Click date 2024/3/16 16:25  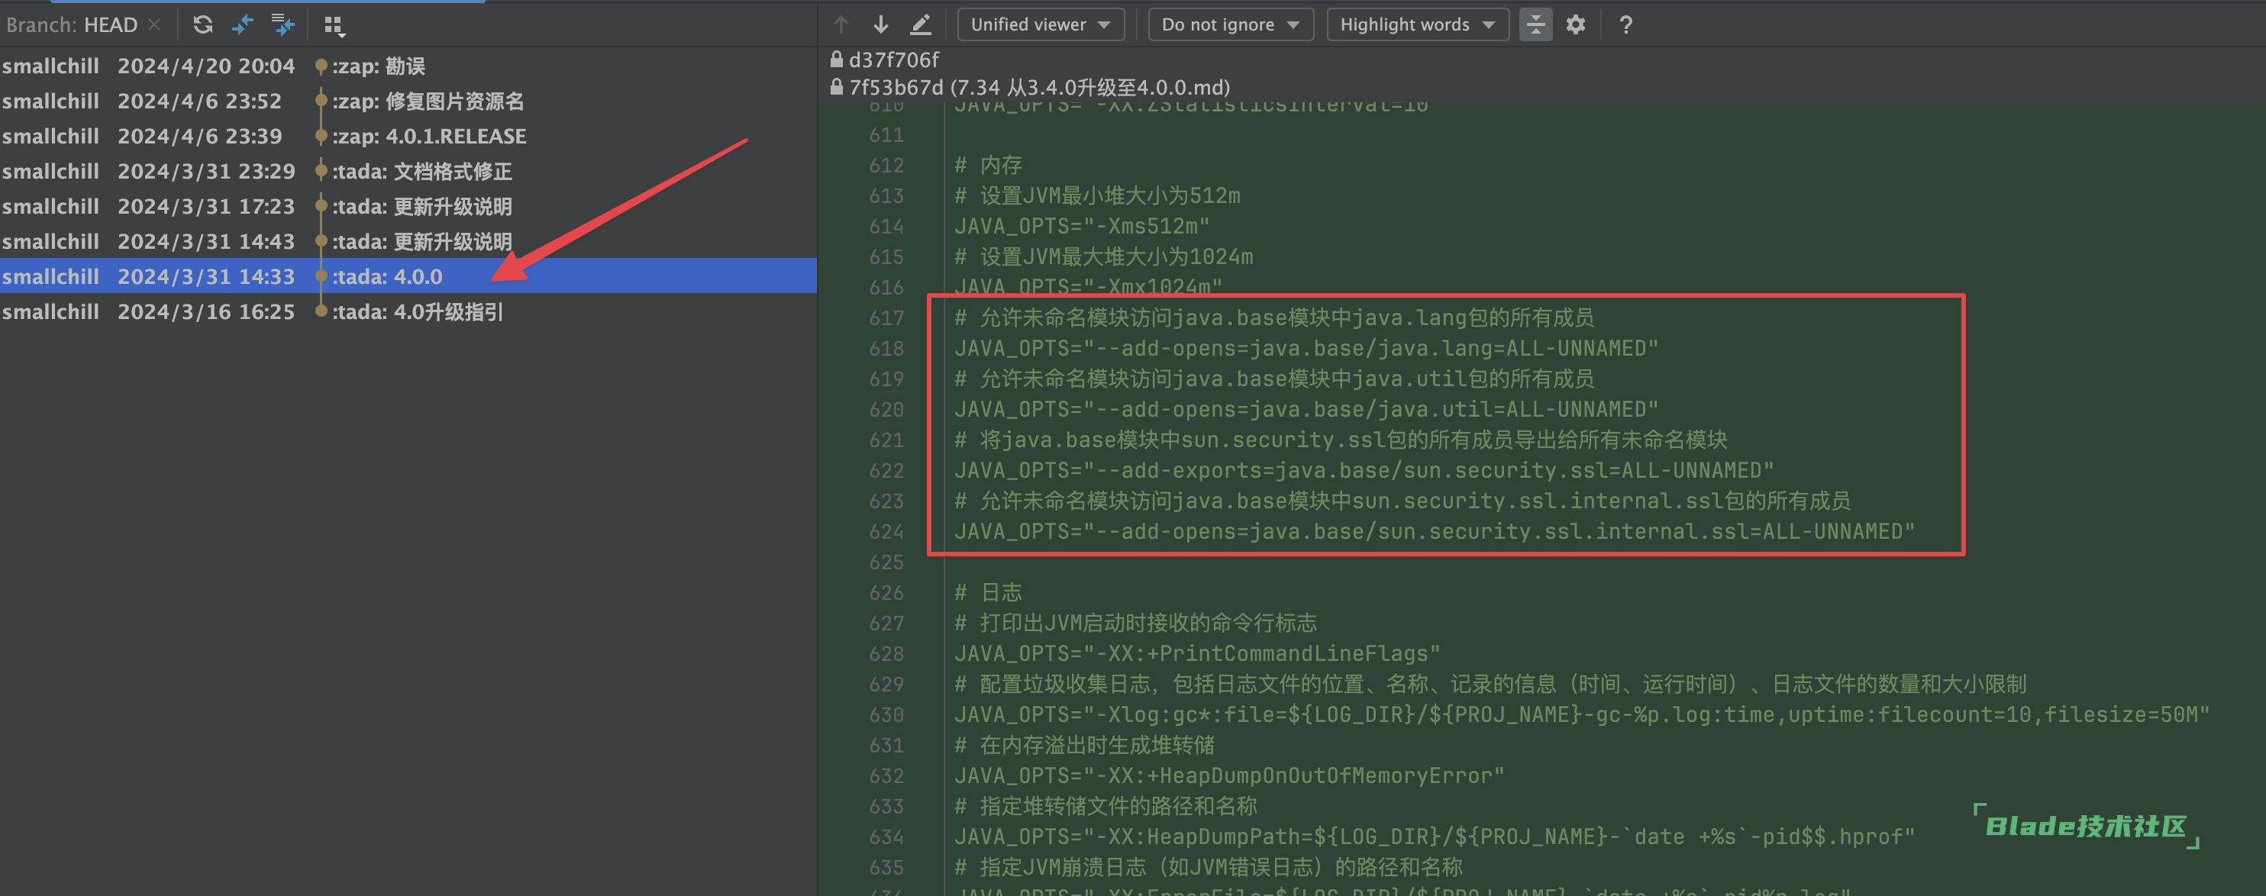pyautogui.click(x=206, y=312)
